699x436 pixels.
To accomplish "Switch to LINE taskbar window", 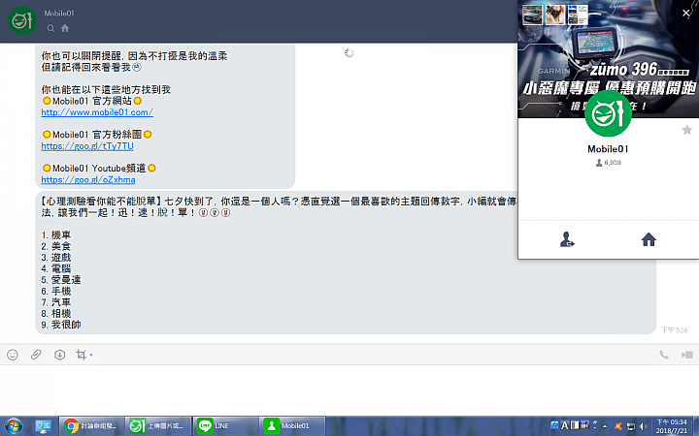I will click(225, 425).
